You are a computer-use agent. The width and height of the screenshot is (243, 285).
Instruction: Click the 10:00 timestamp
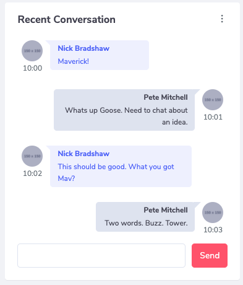coord(32,68)
